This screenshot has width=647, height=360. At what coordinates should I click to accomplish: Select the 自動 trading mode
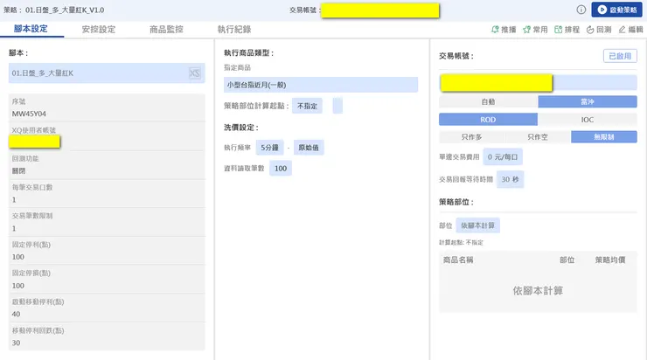[488, 101]
